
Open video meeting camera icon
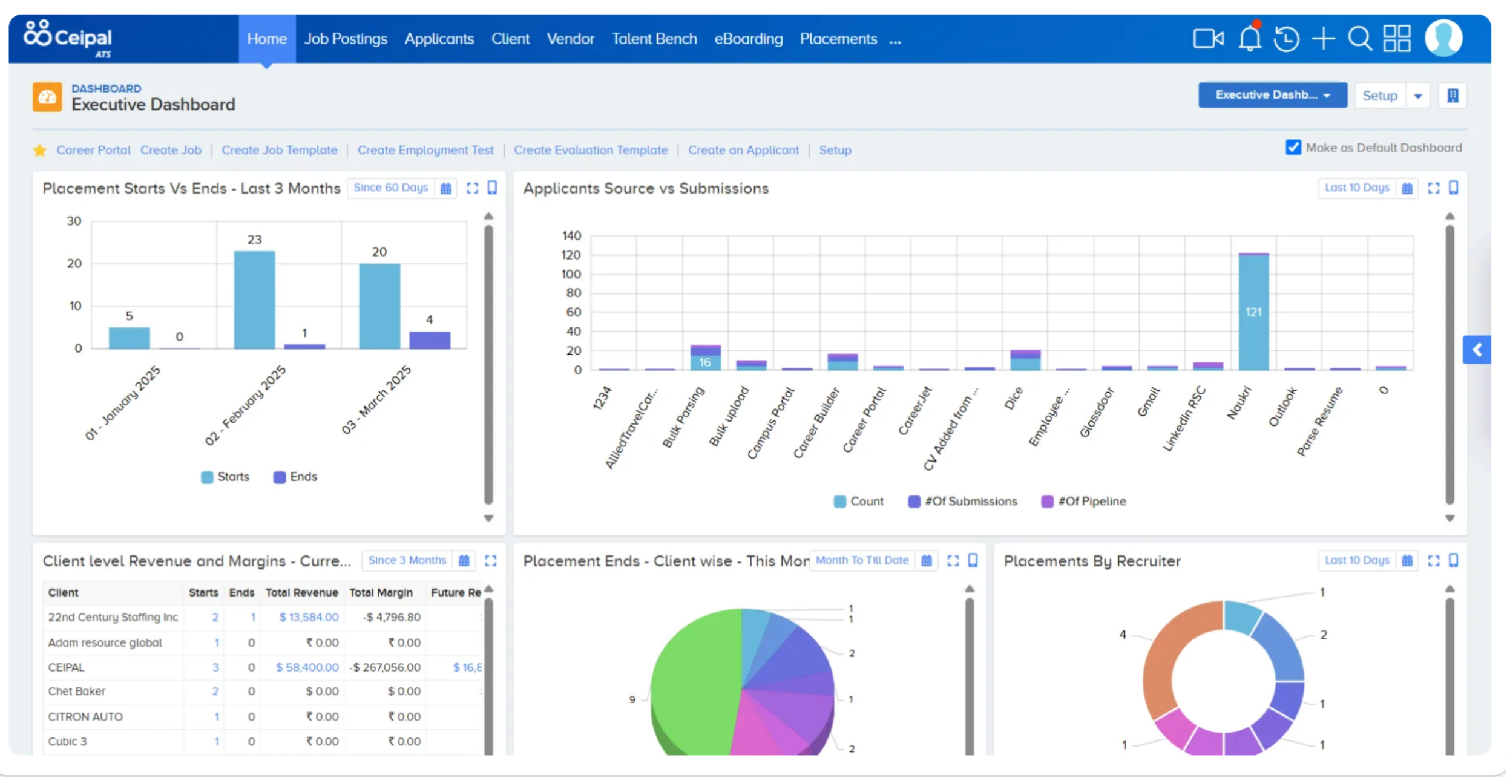point(1208,39)
